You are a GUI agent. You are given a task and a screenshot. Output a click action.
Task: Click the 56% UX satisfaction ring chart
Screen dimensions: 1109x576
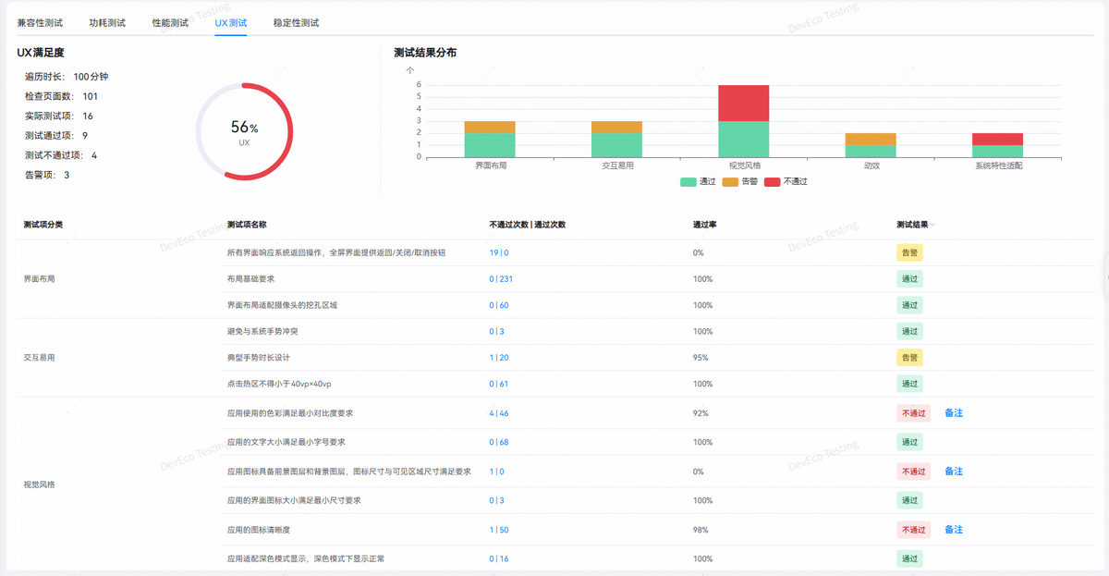[x=244, y=130]
